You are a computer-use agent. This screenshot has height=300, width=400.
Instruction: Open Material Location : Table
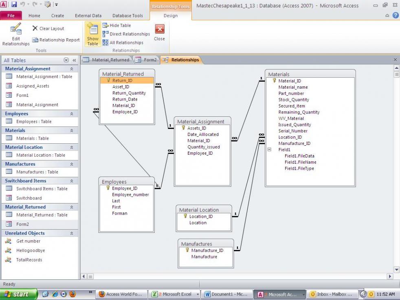40,155
